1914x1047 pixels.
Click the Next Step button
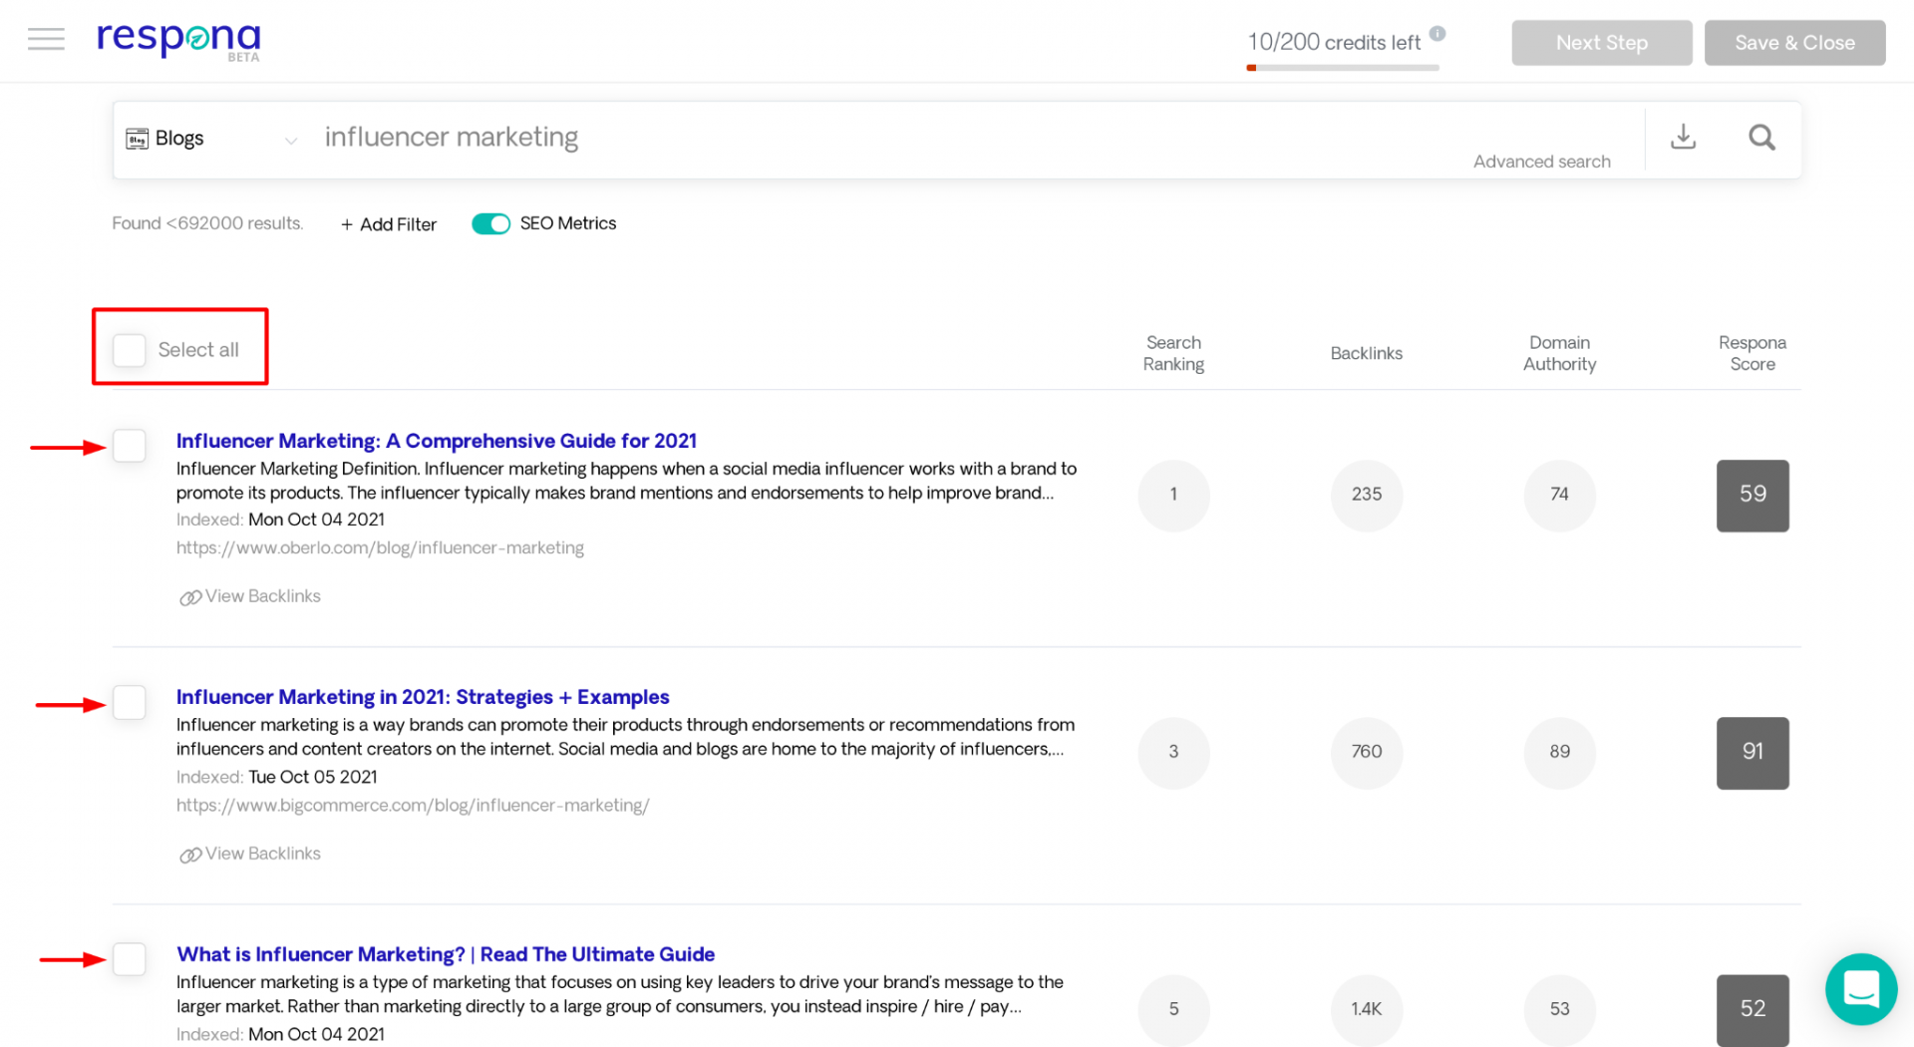point(1601,43)
